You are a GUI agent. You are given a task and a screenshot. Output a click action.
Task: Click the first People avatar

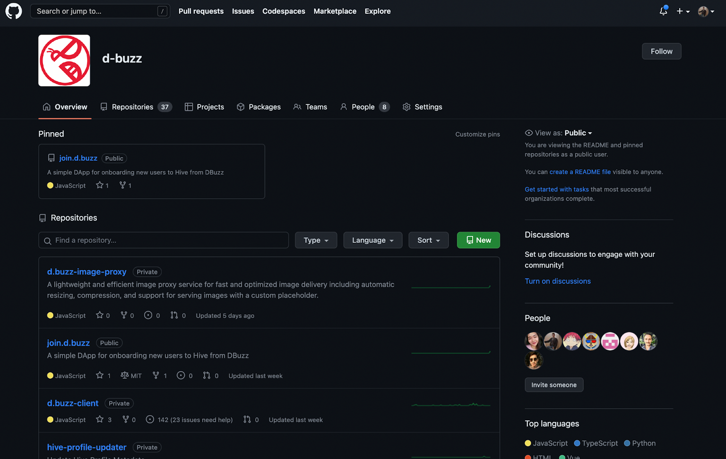coord(534,341)
